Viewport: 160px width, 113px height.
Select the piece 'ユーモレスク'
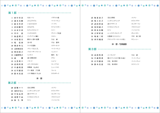tap(111, 55)
